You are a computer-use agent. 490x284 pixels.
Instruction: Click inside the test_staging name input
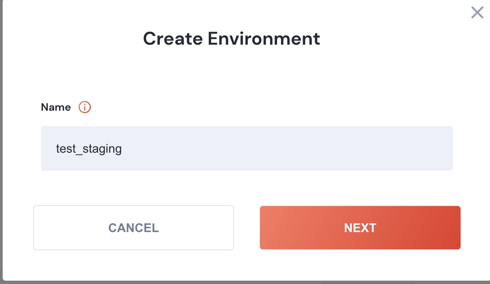[x=247, y=148]
